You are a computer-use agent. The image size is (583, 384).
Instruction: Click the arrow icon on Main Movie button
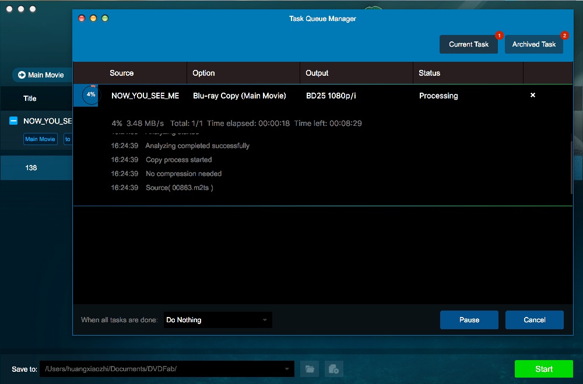(22, 75)
